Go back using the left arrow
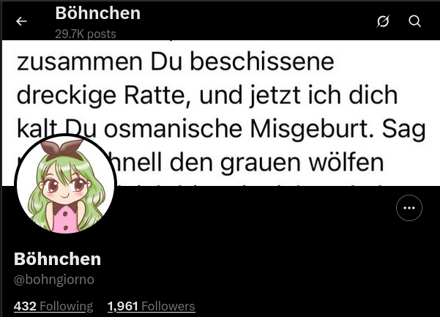 click(x=21, y=21)
